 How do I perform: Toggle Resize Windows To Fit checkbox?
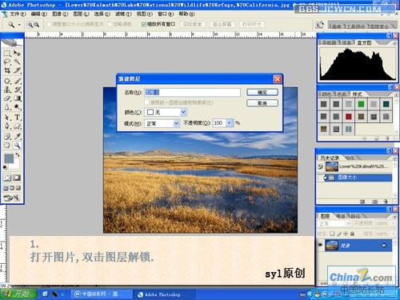pos(49,24)
